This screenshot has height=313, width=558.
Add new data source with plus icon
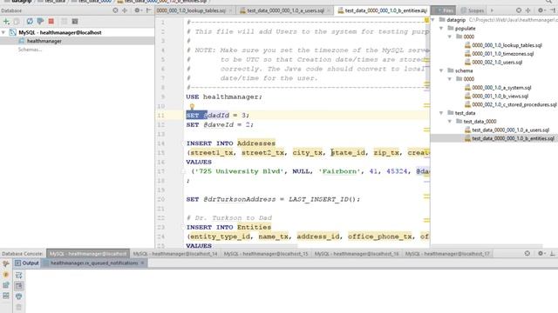[6, 22]
